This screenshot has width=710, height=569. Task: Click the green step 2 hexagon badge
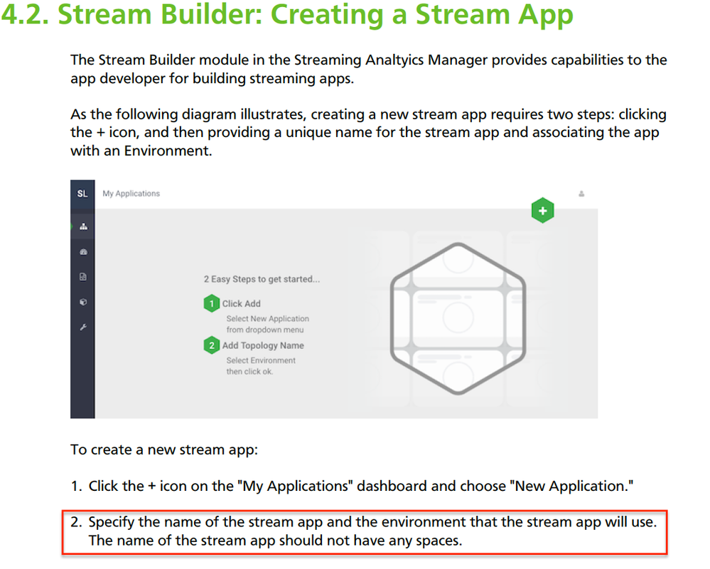[212, 345]
